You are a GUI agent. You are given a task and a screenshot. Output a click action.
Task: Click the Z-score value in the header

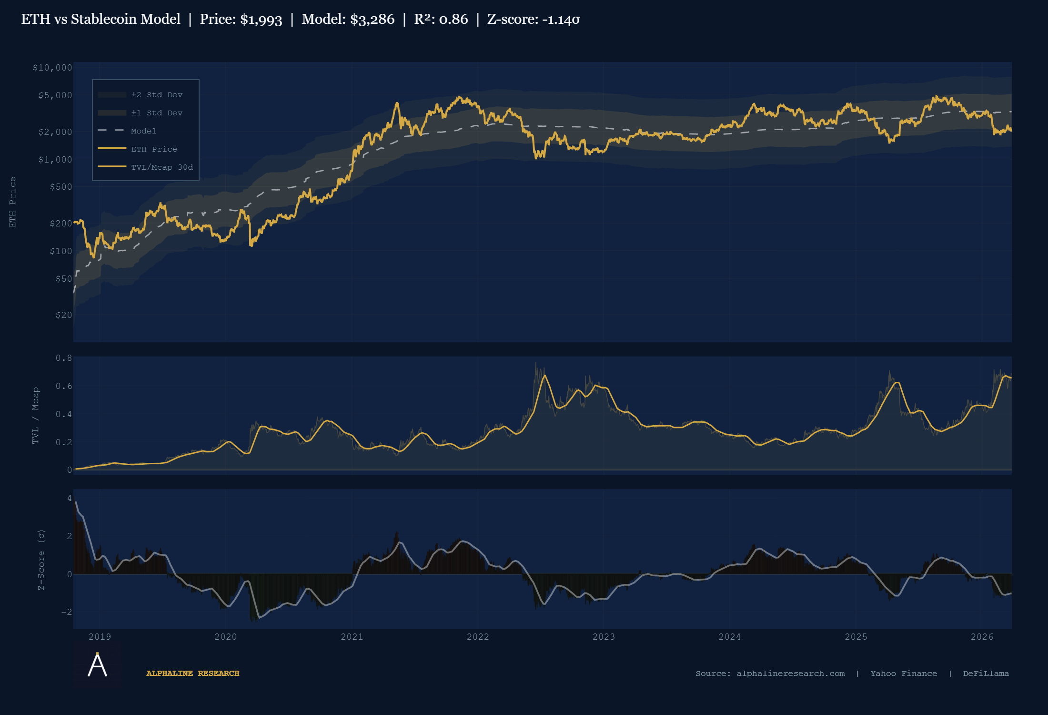(x=534, y=20)
